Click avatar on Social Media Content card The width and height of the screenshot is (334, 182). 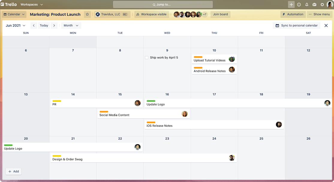tap(185, 114)
